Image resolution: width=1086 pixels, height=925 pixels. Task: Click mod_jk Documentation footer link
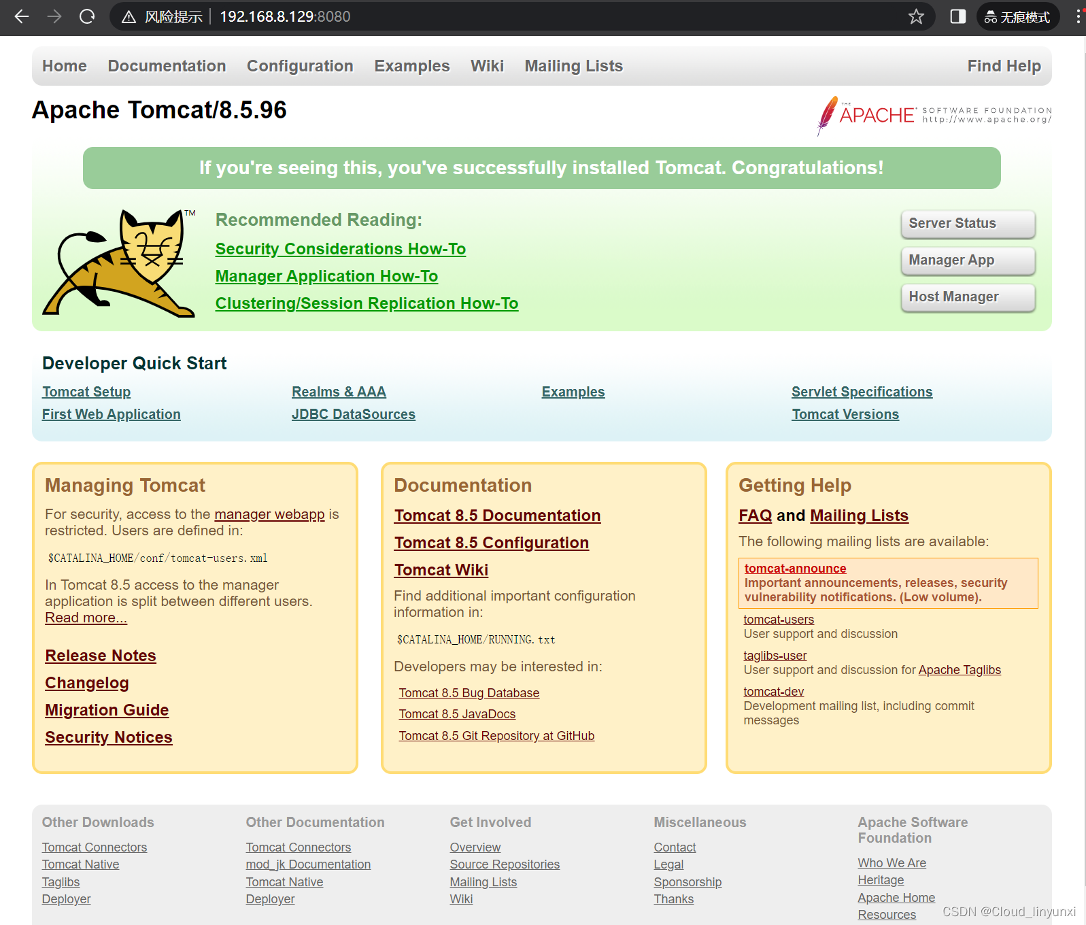point(308,864)
